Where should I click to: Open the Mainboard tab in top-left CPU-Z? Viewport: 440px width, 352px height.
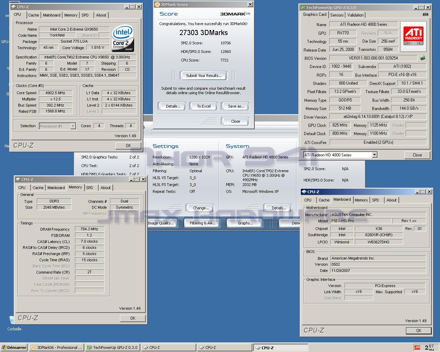point(52,15)
